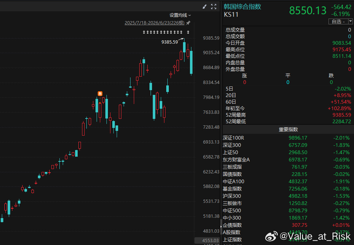Click the 自选 - button
This screenshot has height=245, width=354.
(x=338, y=21)
